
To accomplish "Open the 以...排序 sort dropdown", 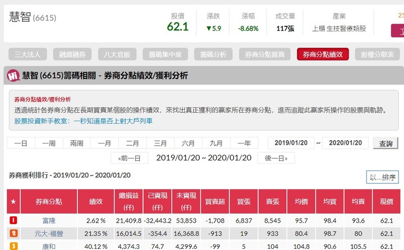I will [x=383, y=177].
